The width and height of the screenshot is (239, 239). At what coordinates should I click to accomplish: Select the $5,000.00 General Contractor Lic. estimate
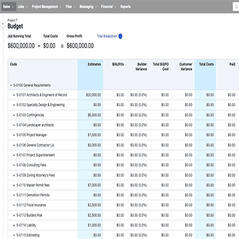click(94, 145)
